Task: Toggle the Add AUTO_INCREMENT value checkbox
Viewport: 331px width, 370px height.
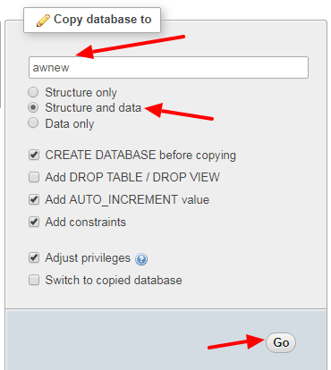Action: click(x=34, y=199)
